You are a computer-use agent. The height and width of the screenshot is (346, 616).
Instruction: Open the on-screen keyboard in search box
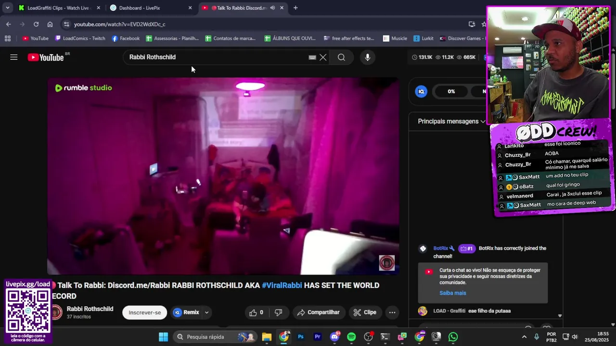[x=312, y=57]
